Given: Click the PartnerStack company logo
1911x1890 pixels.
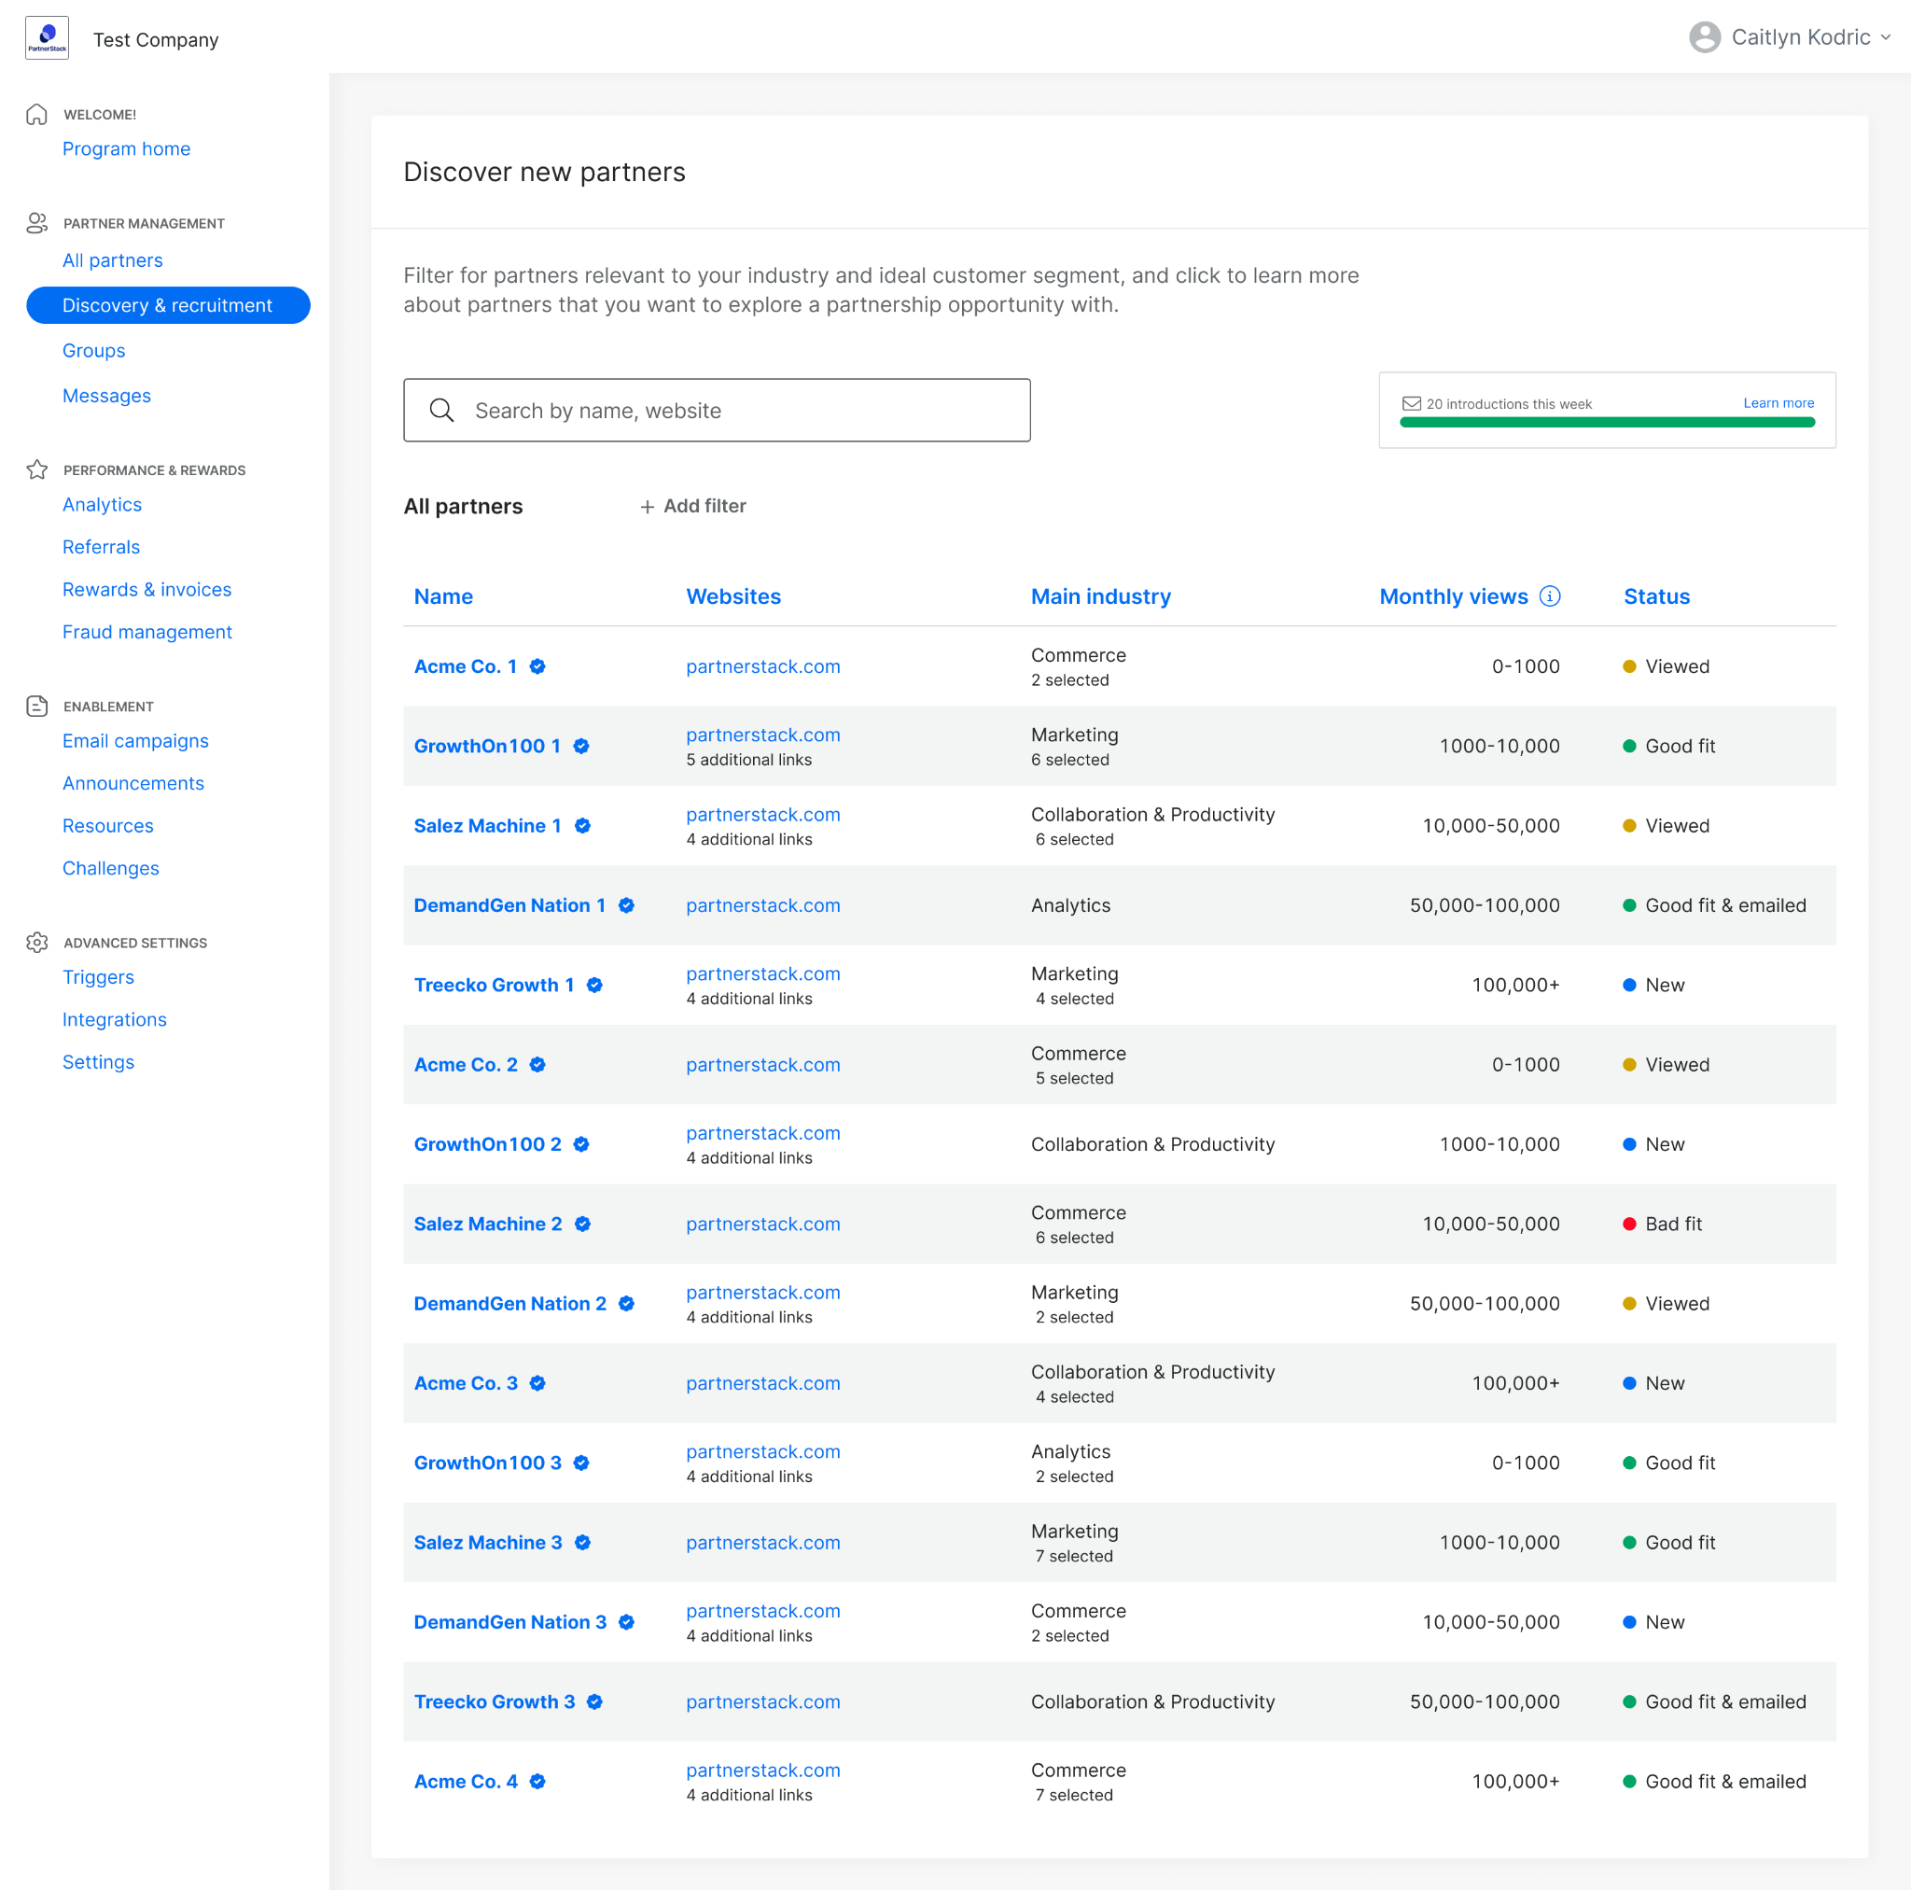Looking at the screenshot, I should pyautogui.click(x=47, y=37).
